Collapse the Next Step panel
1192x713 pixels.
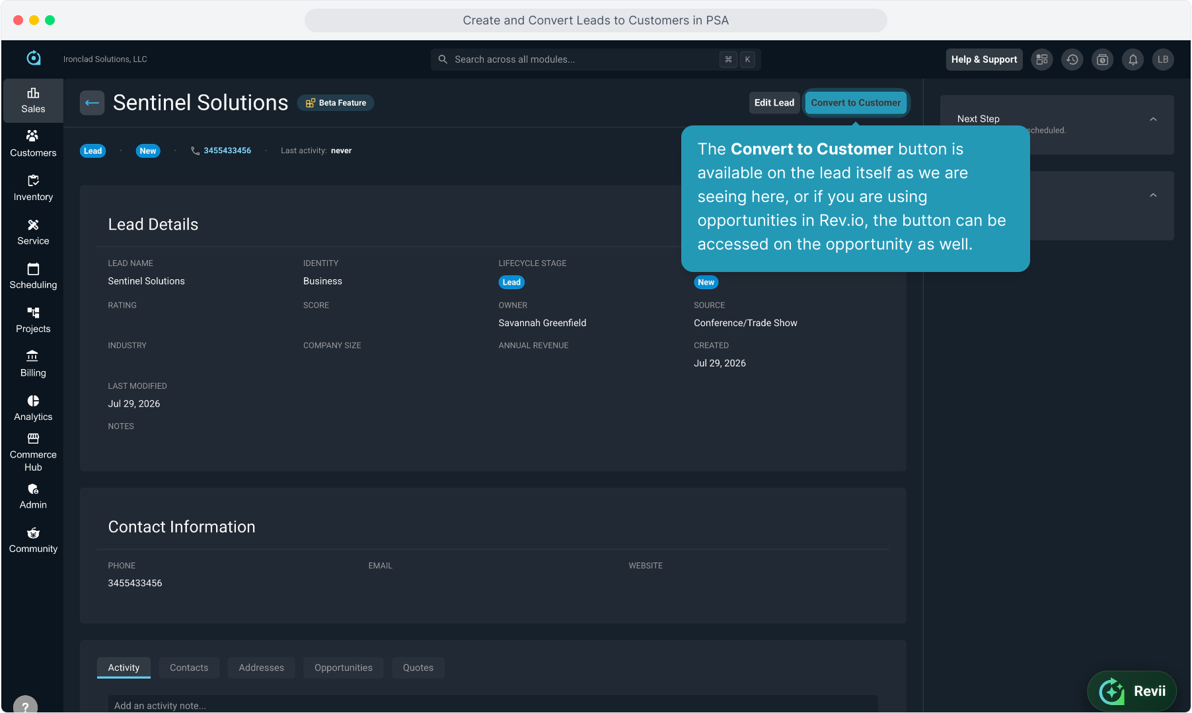click(x=1153, y=119)
